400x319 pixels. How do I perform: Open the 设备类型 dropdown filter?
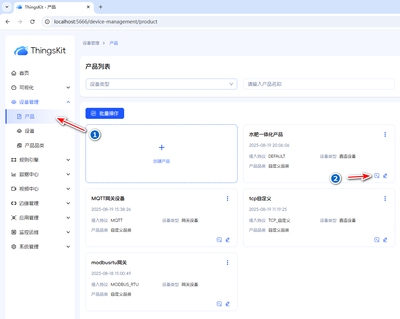(161, 84)
